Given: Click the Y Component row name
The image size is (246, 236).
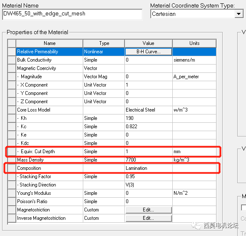Looking at the screenshot, I should pos(50,93).
